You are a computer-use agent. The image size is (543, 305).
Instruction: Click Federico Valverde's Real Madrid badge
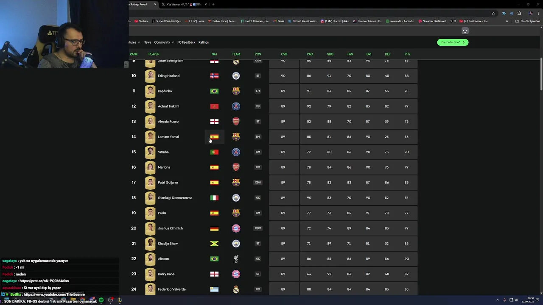236,289
